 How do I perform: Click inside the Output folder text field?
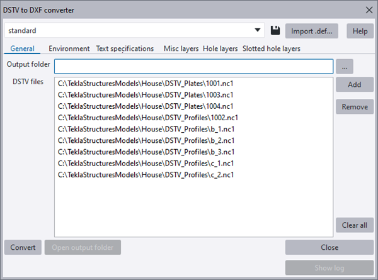click(x=193, y=65)
